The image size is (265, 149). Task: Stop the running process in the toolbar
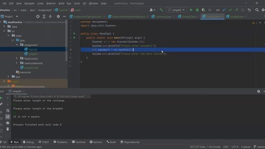(x=210, y=10)
